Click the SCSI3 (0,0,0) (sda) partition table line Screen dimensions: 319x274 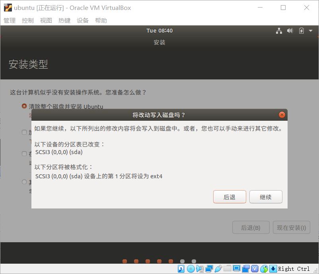coord(59,152)
